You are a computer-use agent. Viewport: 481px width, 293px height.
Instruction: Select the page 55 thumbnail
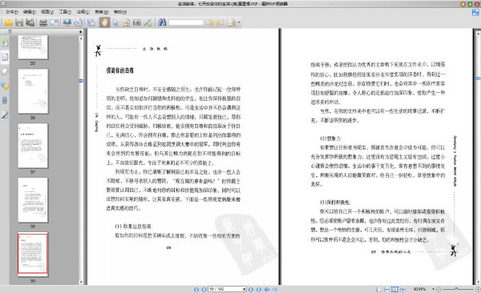[33, 47]
